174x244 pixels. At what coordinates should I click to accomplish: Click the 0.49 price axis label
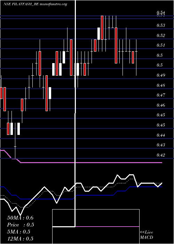pyautogui.click(x=161, y=75)
